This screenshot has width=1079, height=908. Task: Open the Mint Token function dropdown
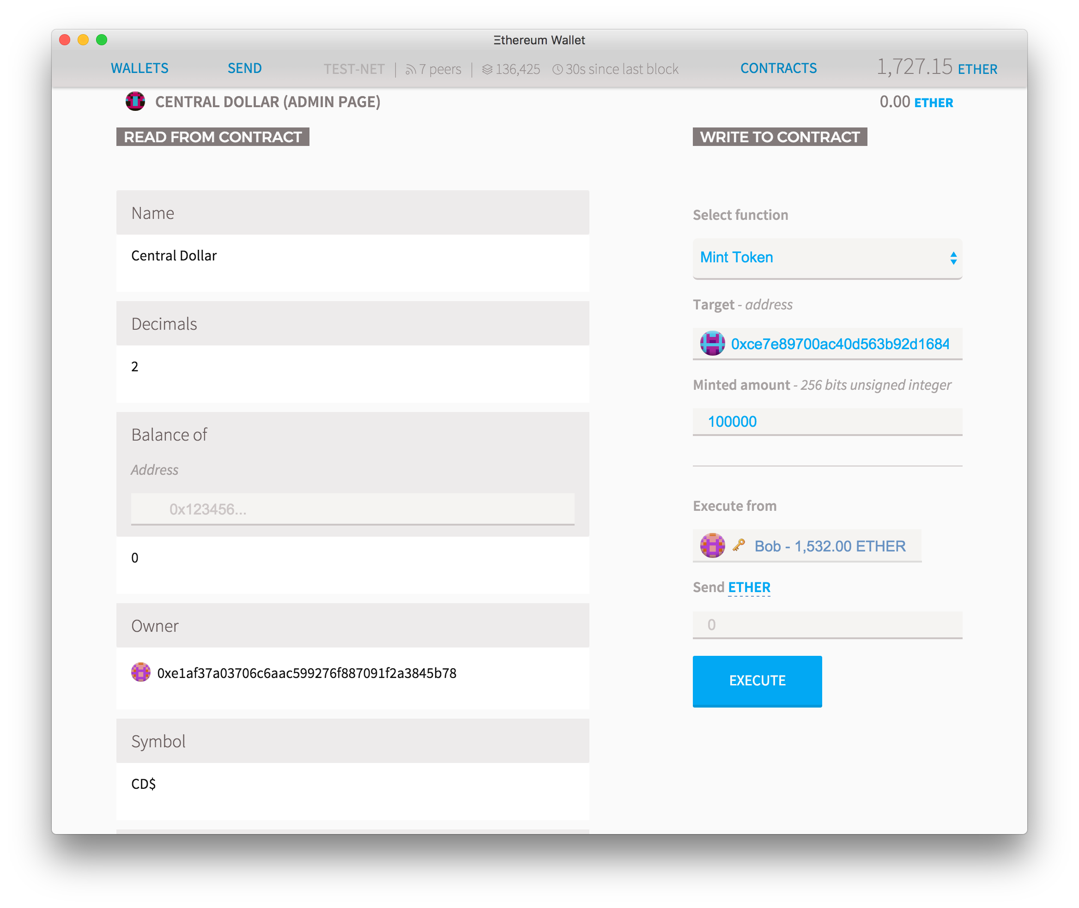pos(827,258)
